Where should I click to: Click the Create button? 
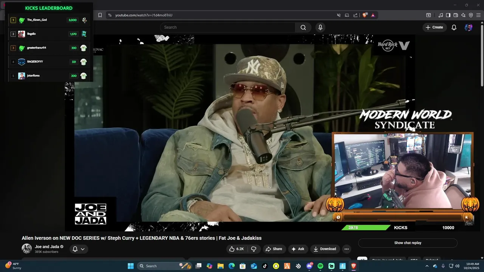434,27
